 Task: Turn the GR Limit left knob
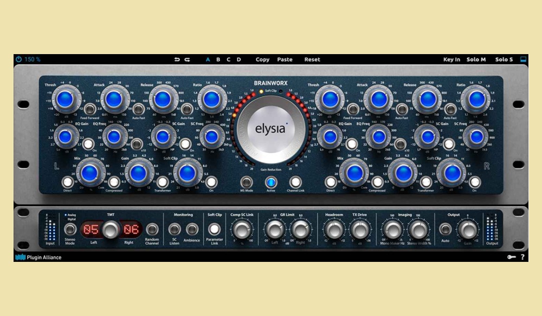275,229
